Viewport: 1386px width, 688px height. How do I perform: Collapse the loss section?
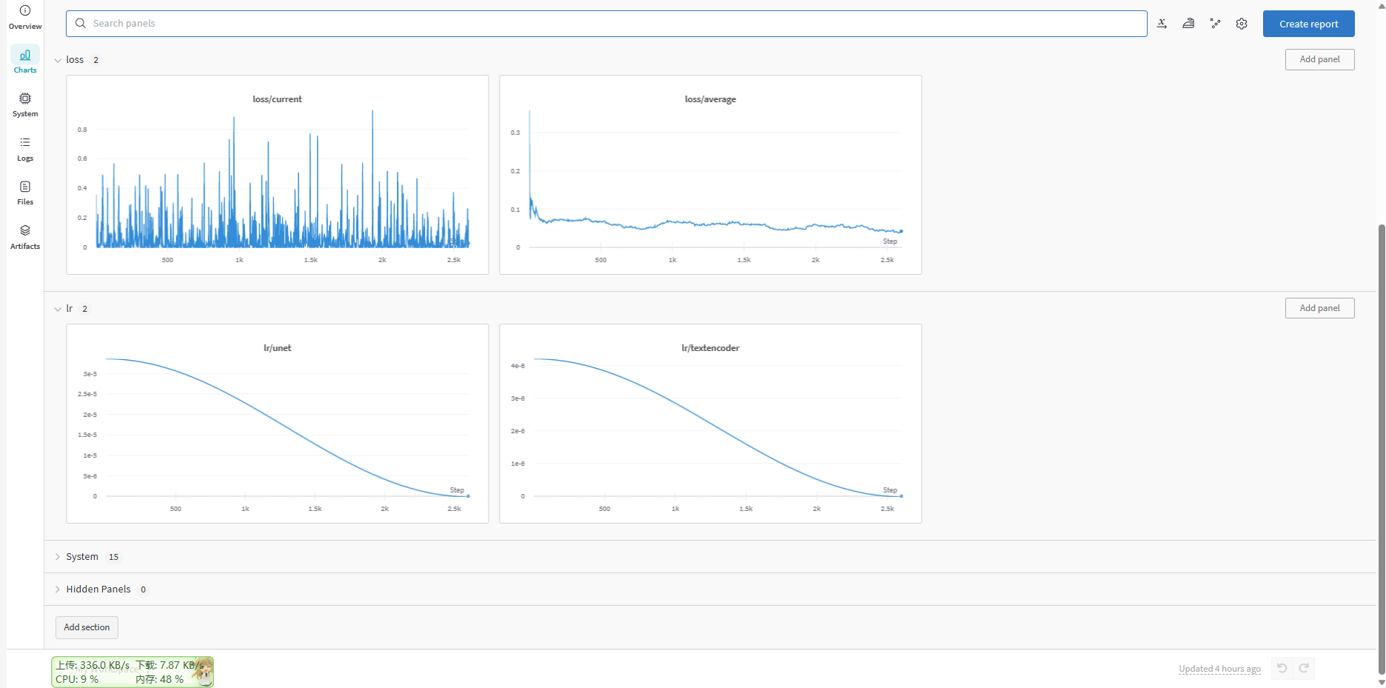click(x=58, y=60)
